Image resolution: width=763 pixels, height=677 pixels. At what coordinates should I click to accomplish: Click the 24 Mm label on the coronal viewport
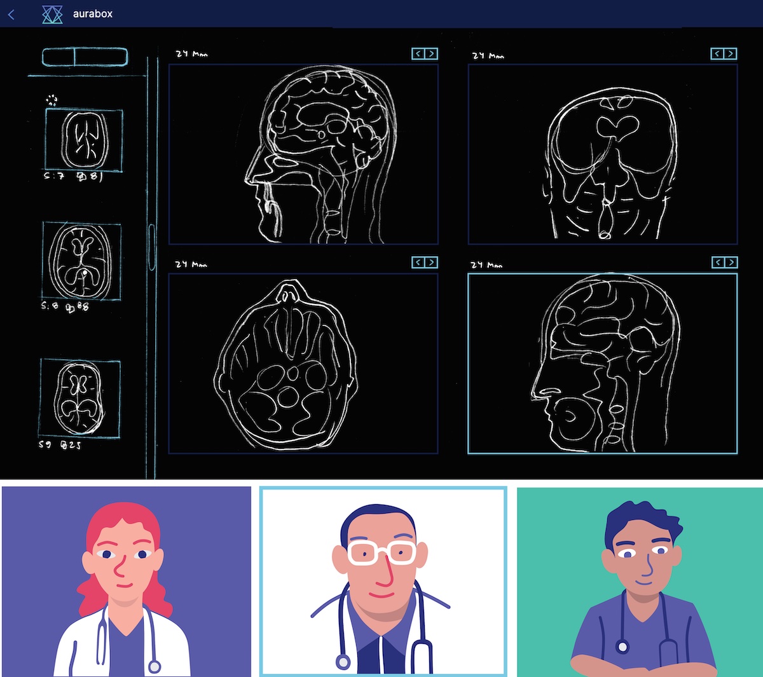pyautogui.click(x=486, y=55)
